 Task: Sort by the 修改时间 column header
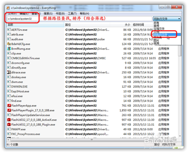[x=143, y=25]
